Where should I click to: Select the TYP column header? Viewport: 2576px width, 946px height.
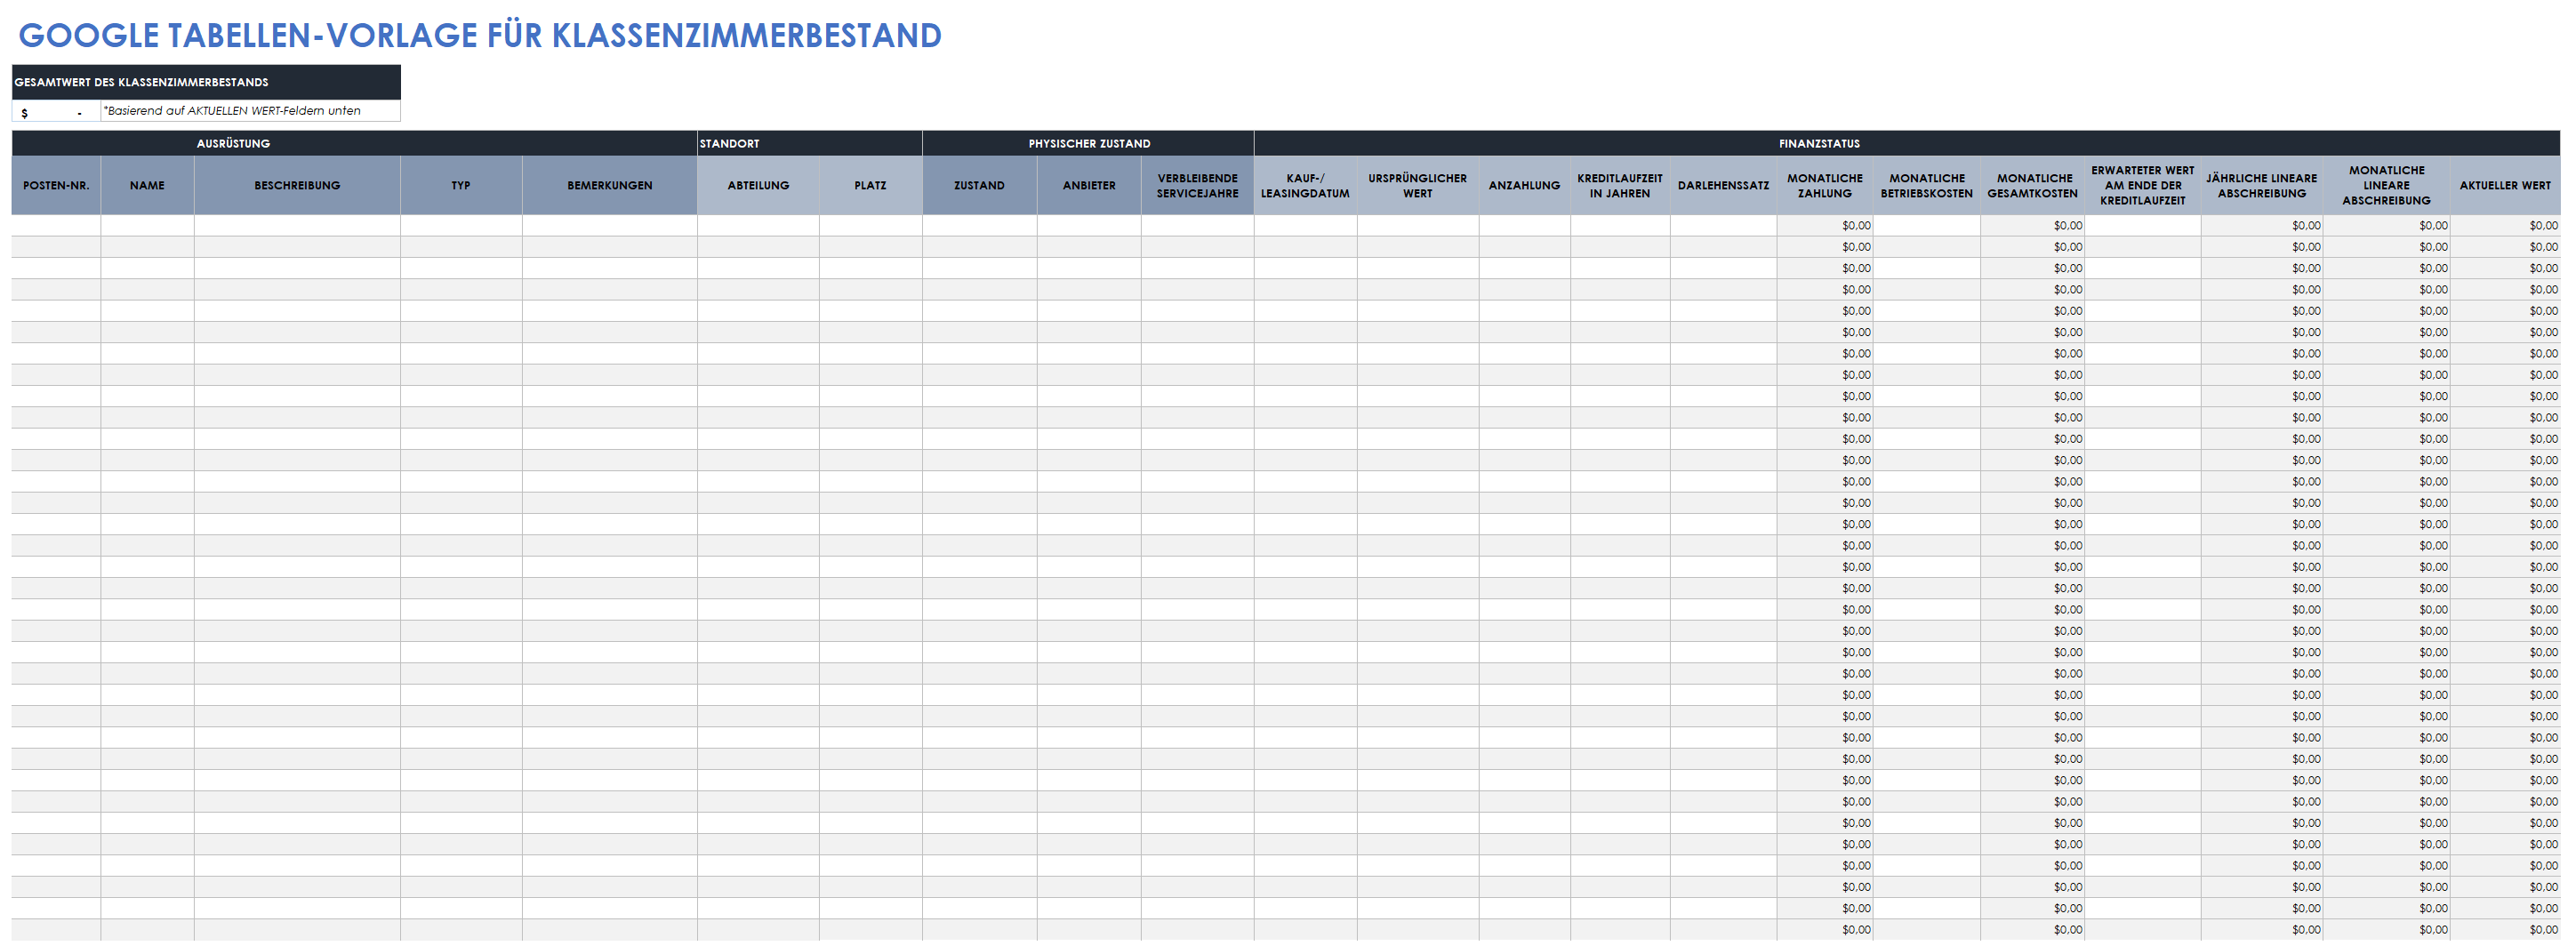(461, 185)
